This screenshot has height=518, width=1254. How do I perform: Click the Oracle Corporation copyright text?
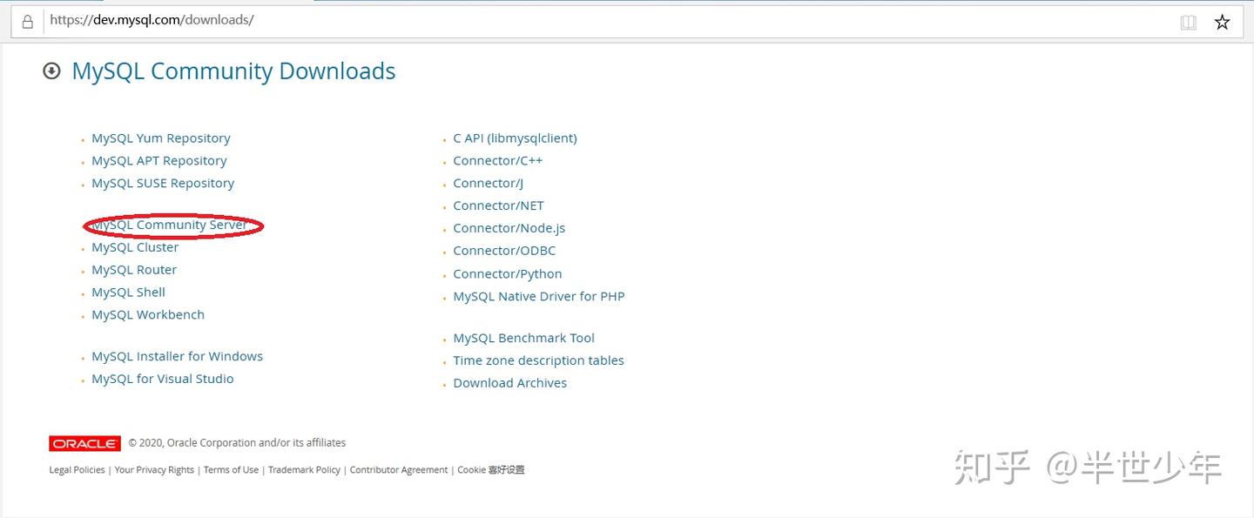coord(237,443)
